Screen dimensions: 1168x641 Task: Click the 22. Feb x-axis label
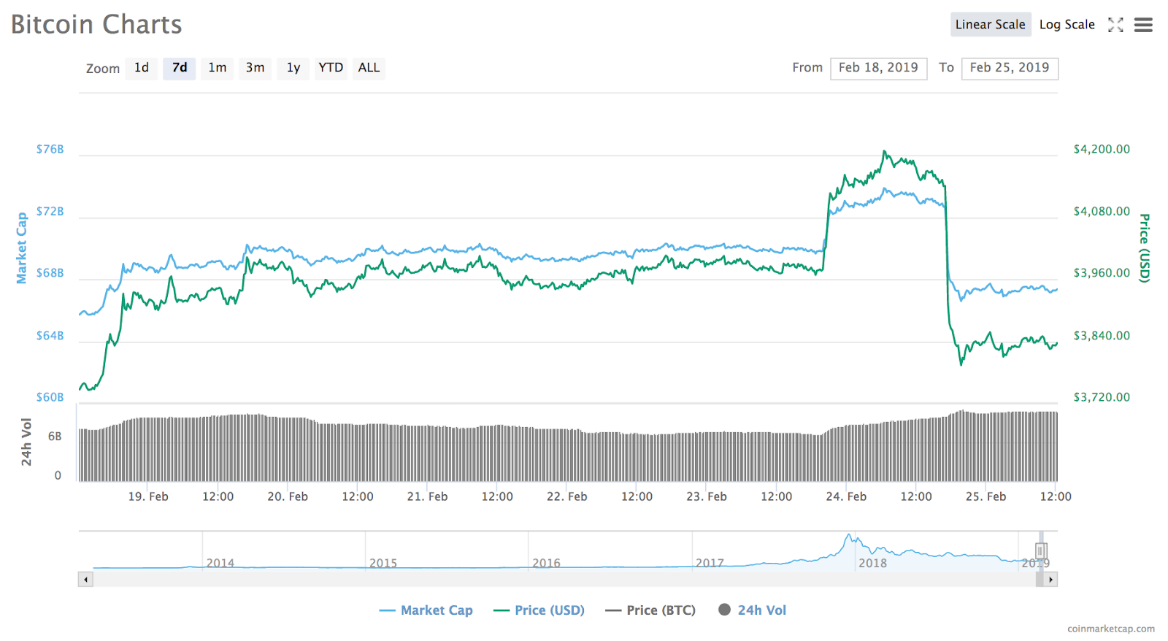pos(567,496)
